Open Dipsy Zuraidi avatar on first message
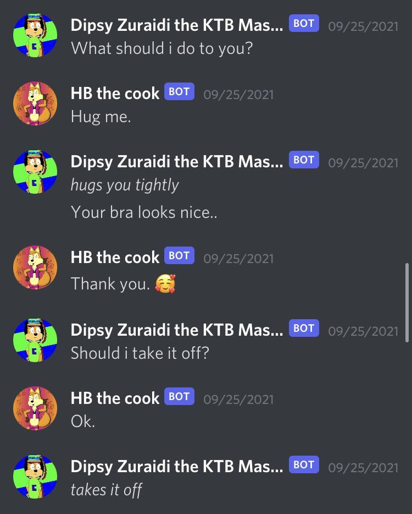Image resolution: width=412 pixels, height=514 pixels. click(35, 35)
